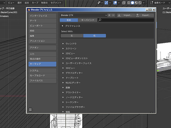
Task: Open the overlays options dropdown arrow
Action: 119,3
